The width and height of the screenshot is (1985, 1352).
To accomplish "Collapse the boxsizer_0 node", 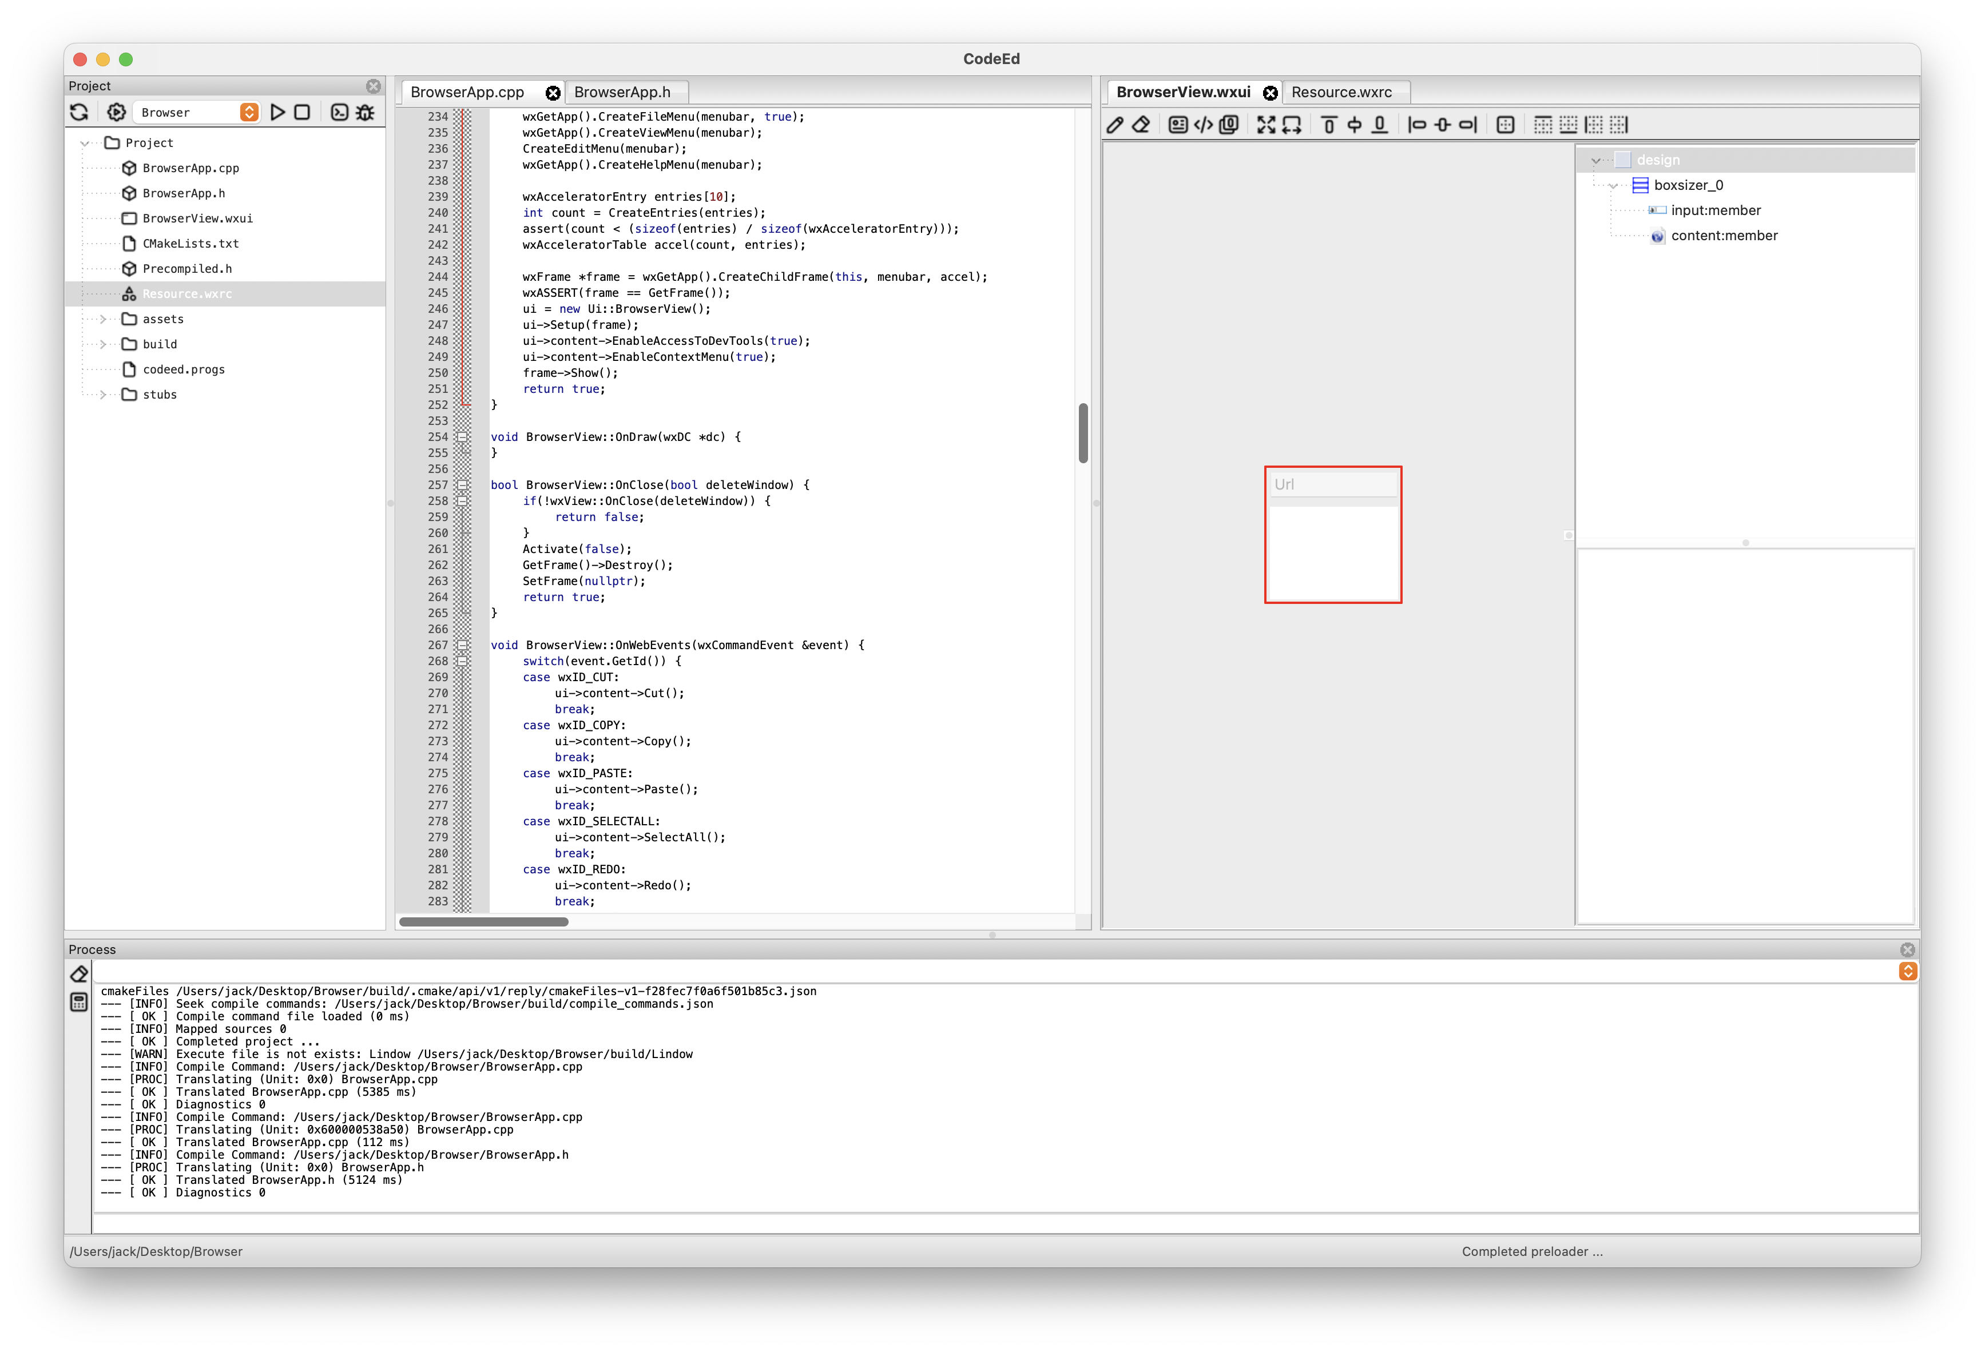I will (x=1613, y=185).
